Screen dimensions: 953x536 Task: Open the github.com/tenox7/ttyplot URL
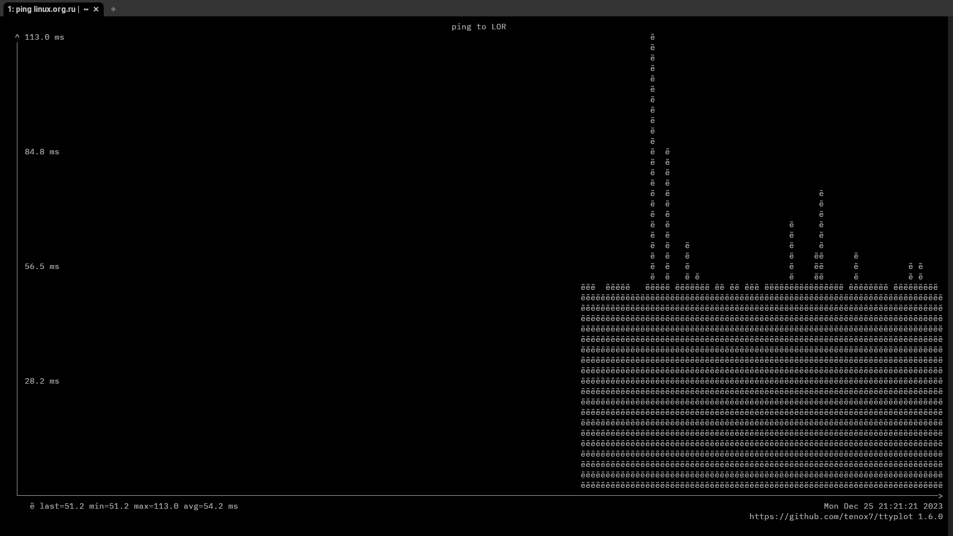point(831,517)
